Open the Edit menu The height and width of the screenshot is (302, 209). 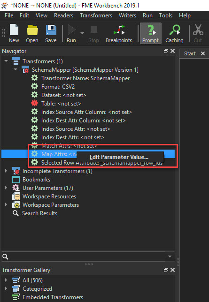pyautogui.click(x=24, y=15)
